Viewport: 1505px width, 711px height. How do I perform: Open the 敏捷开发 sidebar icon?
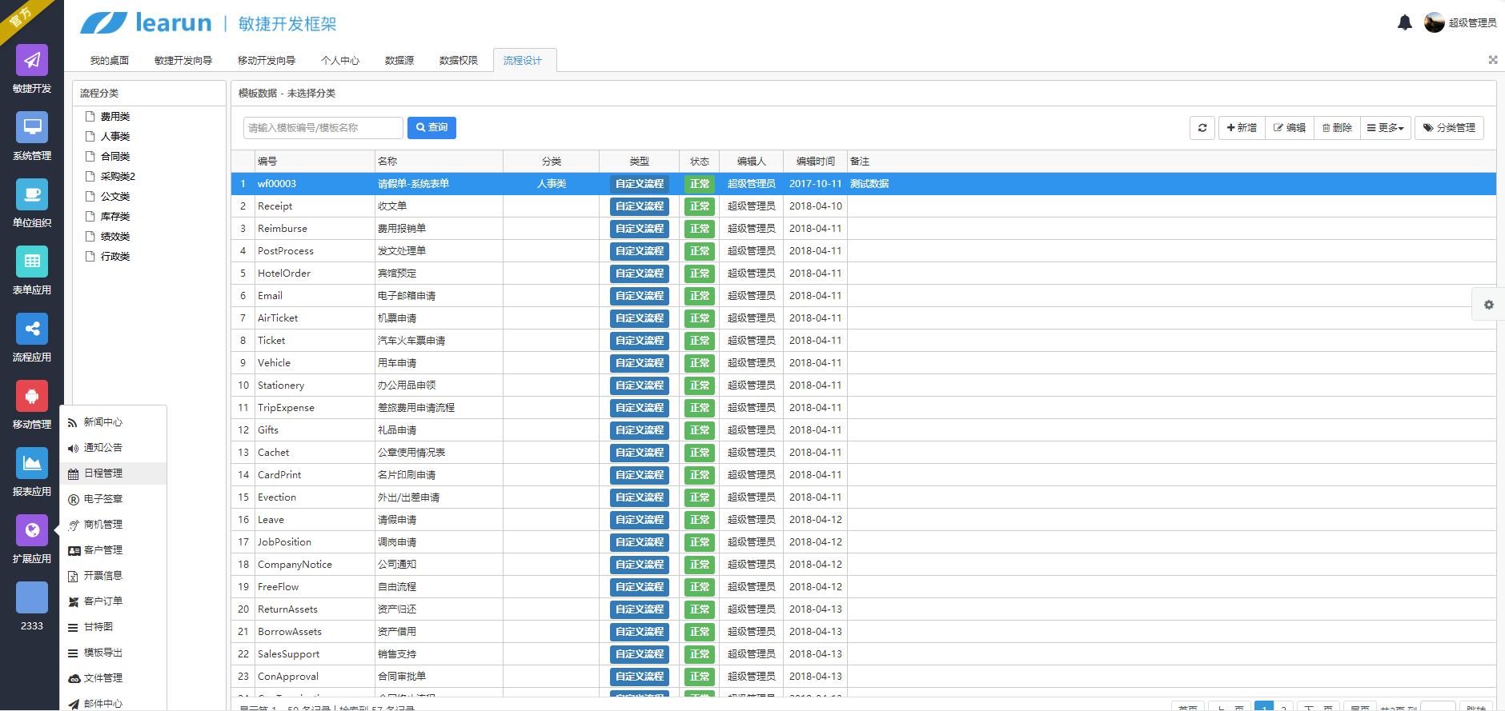tap(32, 60)
